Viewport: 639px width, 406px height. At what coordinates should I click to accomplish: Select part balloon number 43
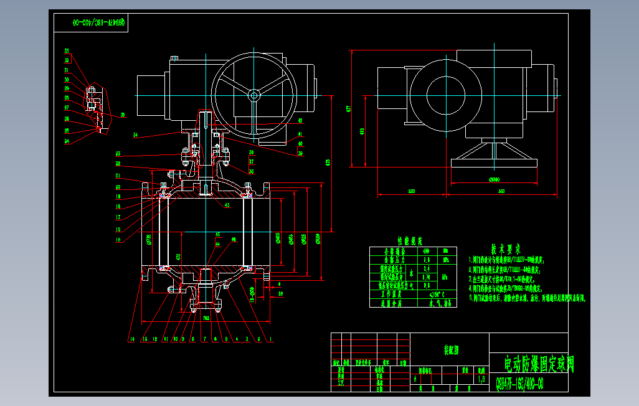[227, 205]
